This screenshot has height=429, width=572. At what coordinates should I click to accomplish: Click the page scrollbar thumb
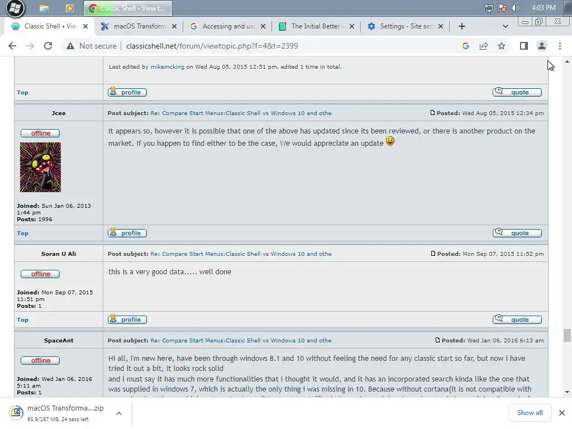click(567, 335)
